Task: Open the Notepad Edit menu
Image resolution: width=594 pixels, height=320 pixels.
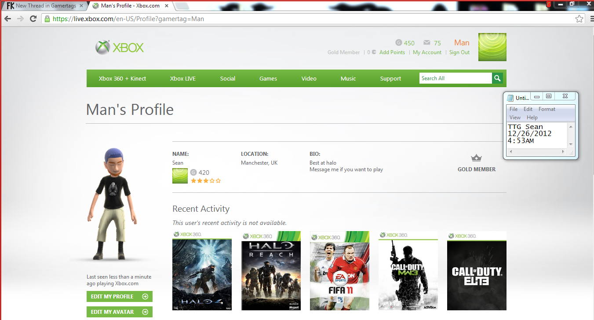Action: tap(528, 109)
